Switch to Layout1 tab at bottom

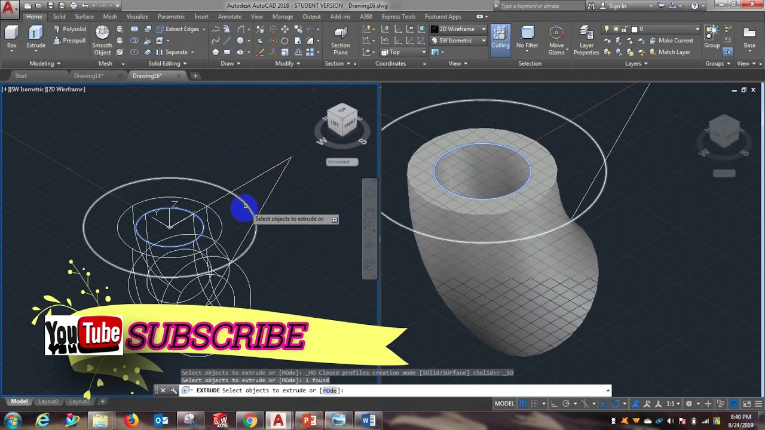coord(48,401)
